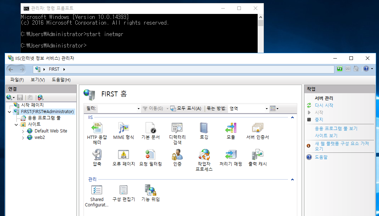Open the 구성 편집기 icon
This screenshot has width=379, height=216.
(x=123, y=190)
